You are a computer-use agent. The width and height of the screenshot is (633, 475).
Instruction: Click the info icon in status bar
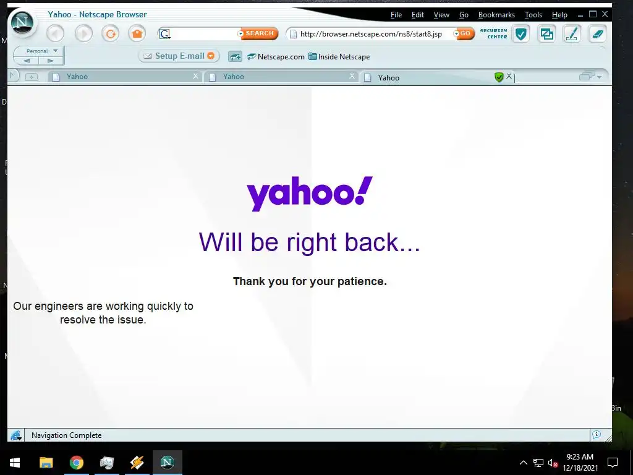[597, 435]
